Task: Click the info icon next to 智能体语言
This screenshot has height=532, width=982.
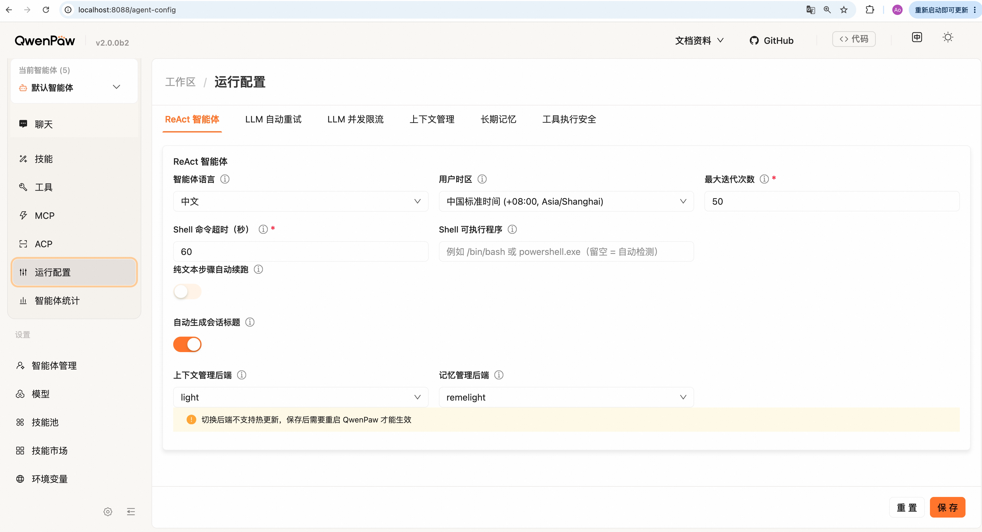Action: point(225,179)
